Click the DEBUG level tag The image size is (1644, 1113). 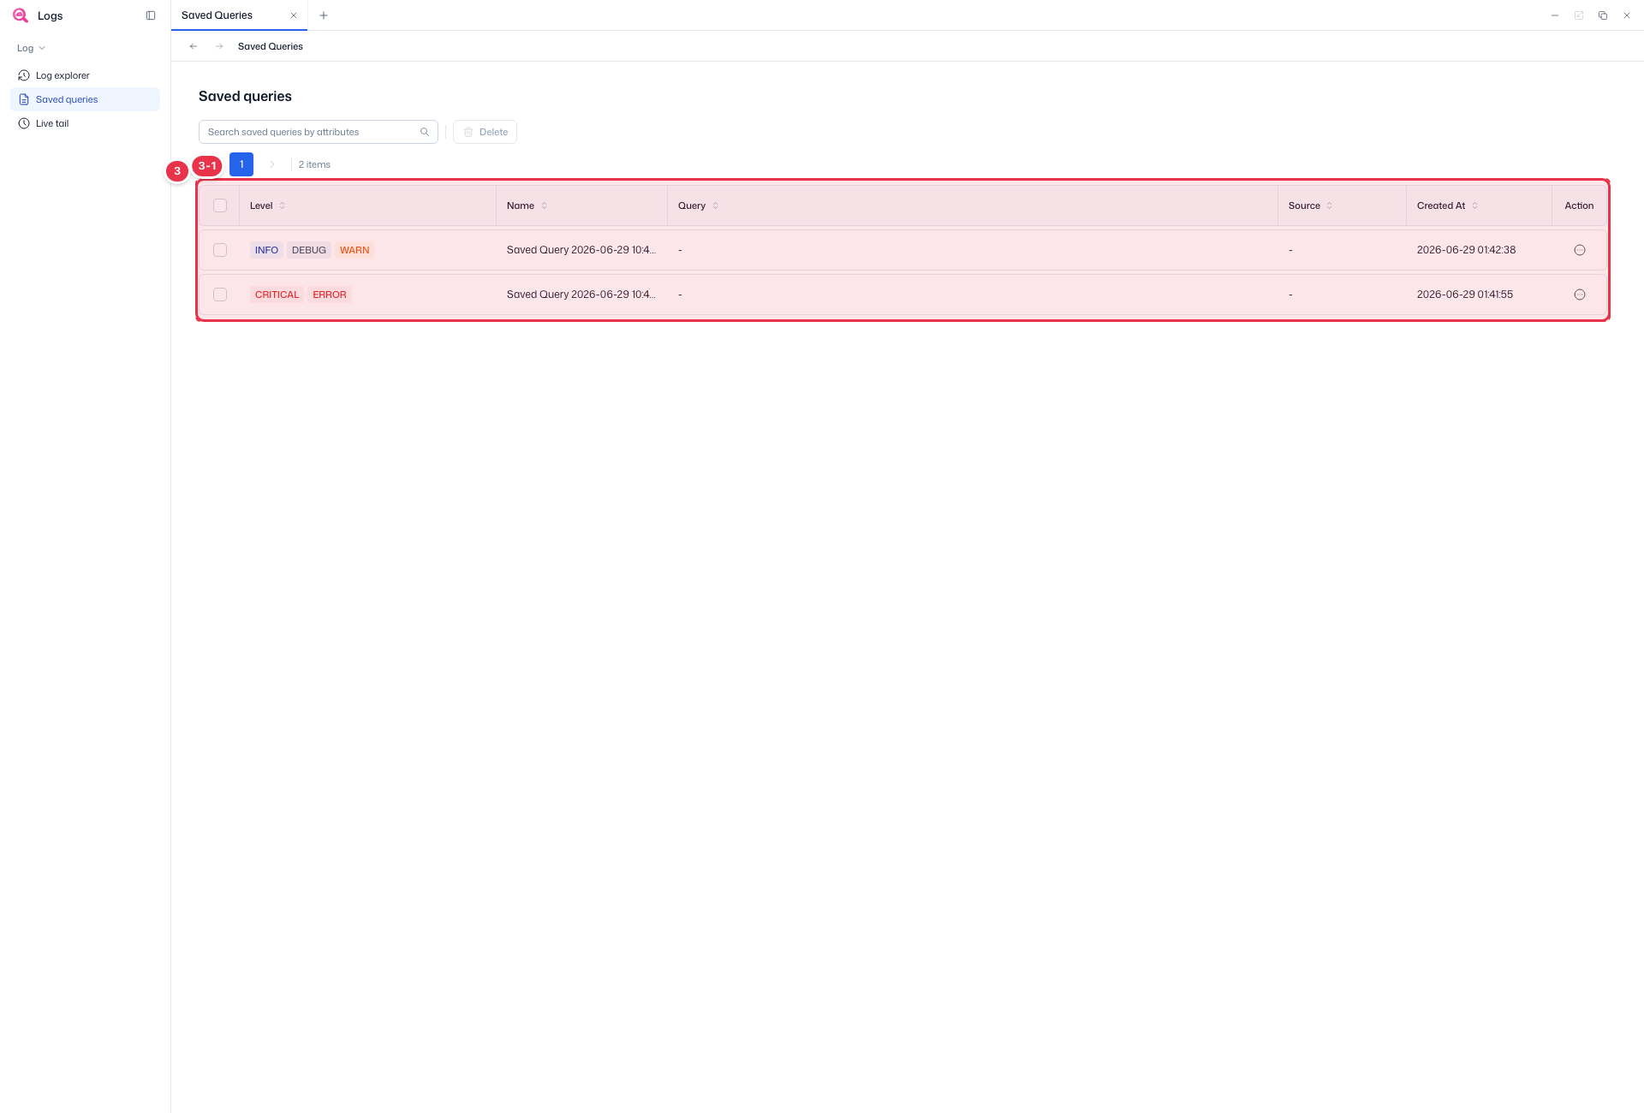coord(309,250)
